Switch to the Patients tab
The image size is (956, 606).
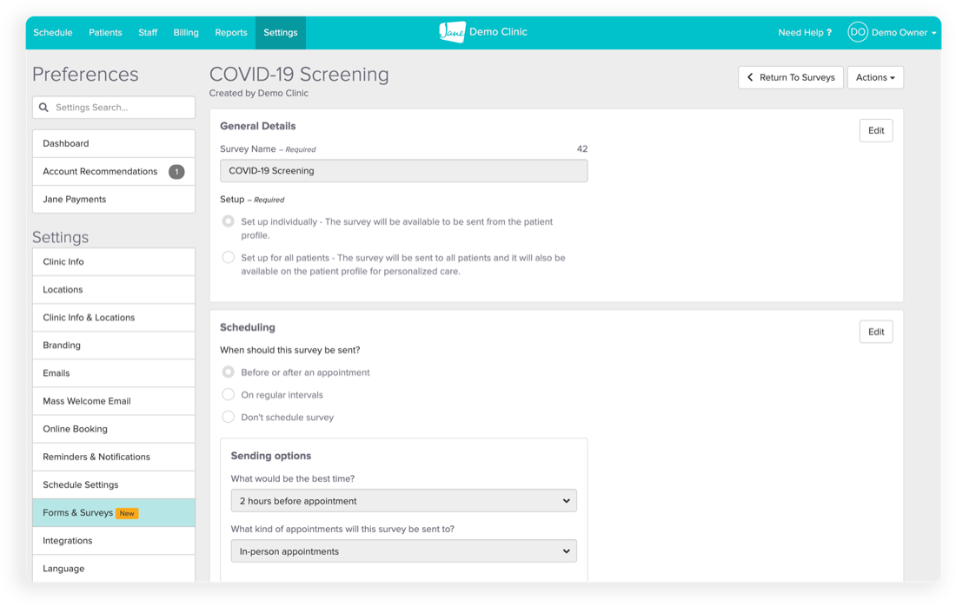pos(105,32)
